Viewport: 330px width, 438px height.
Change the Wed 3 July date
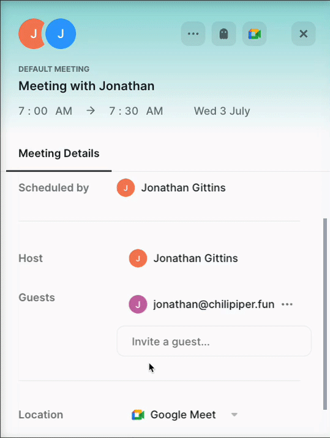pos(222,111)
